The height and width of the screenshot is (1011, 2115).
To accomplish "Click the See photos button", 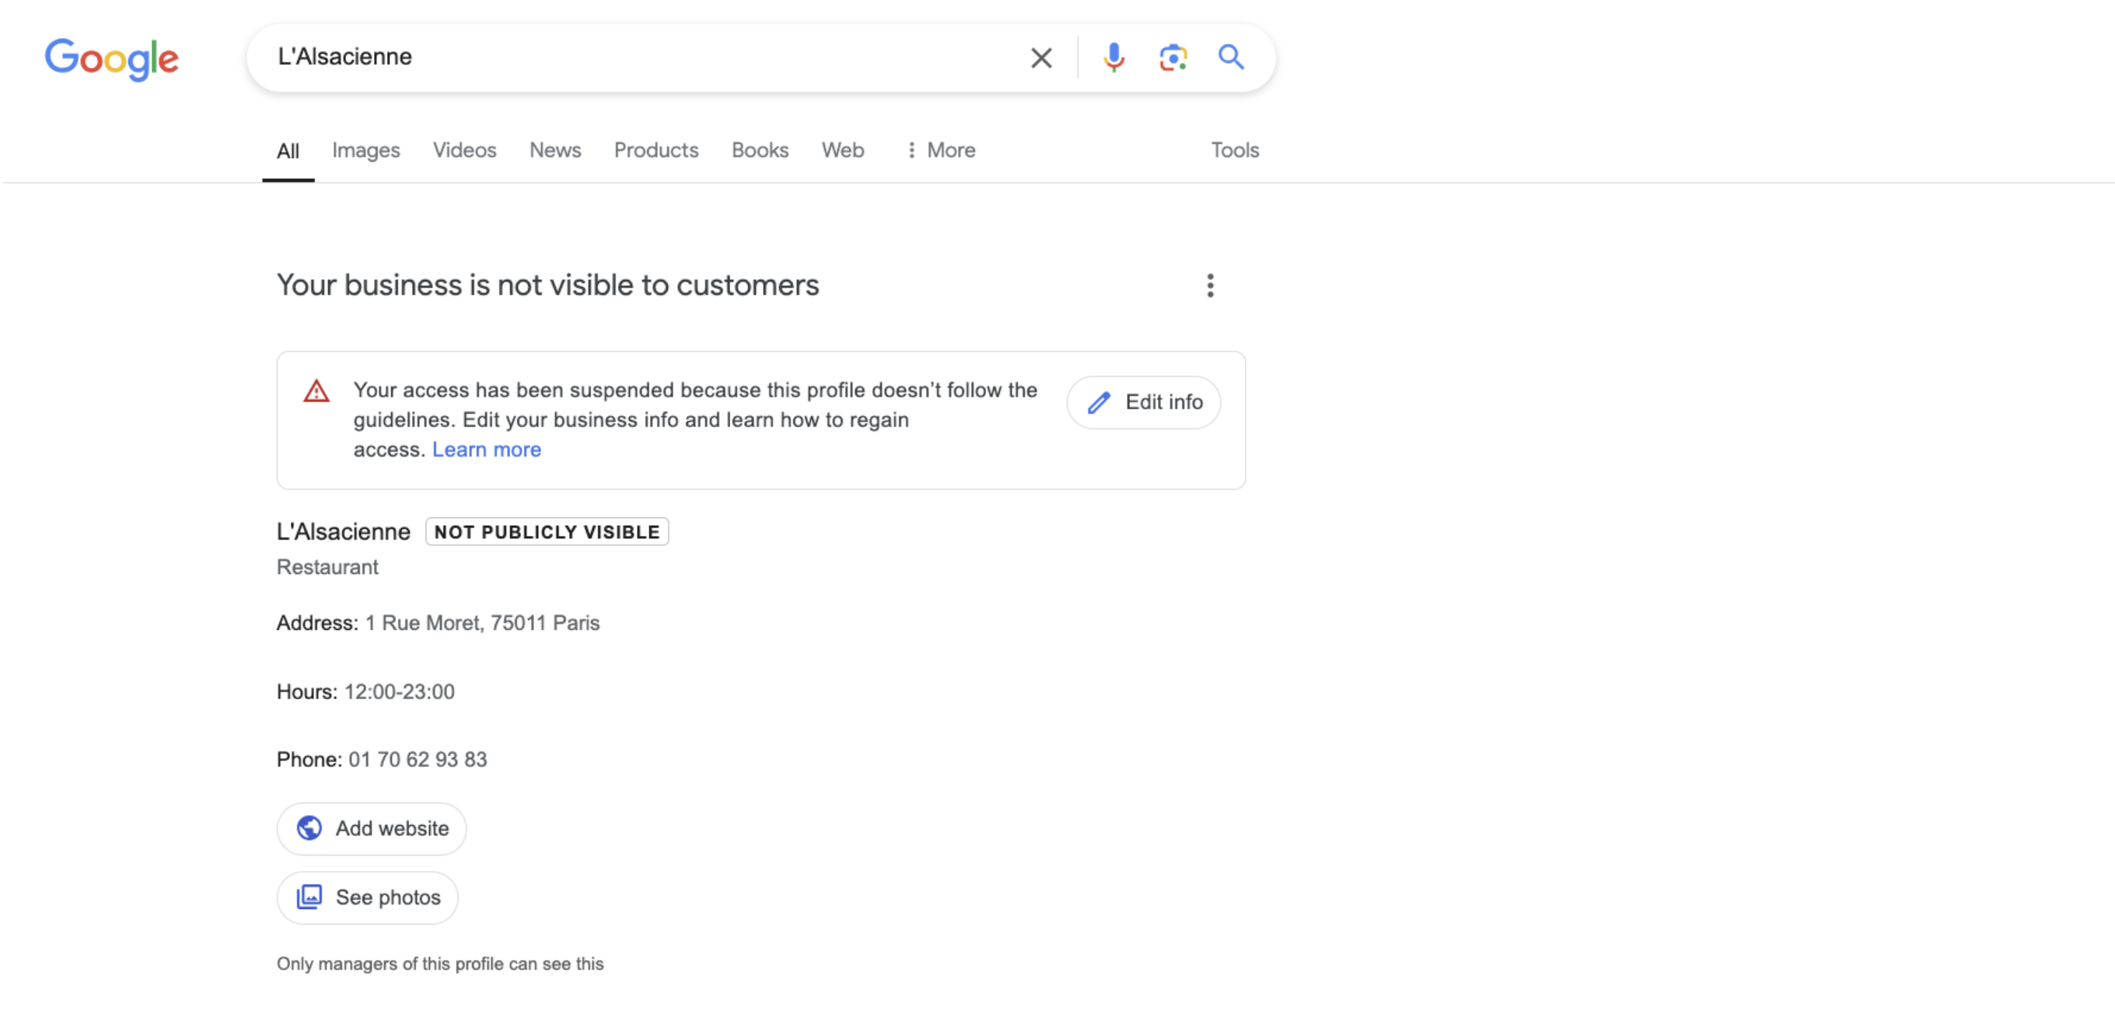I will tap(367, 897).
